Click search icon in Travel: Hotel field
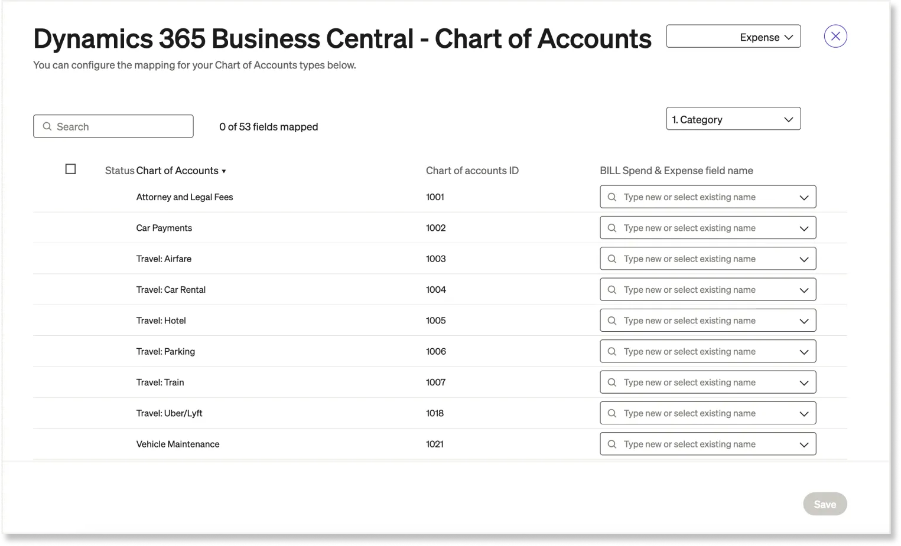The height and width of the screenshot is (546, 901). point(612,321)
